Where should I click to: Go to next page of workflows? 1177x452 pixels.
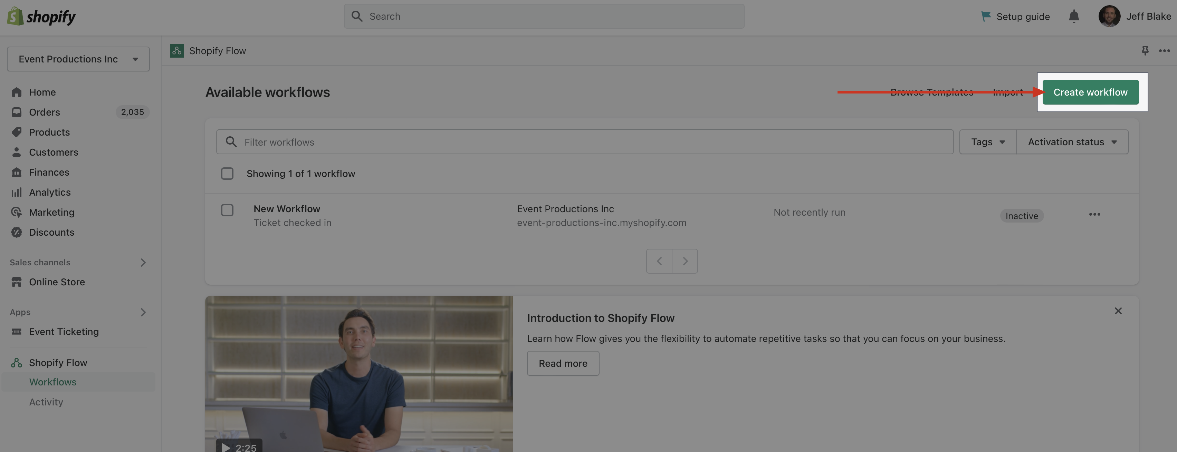point(685,261)
